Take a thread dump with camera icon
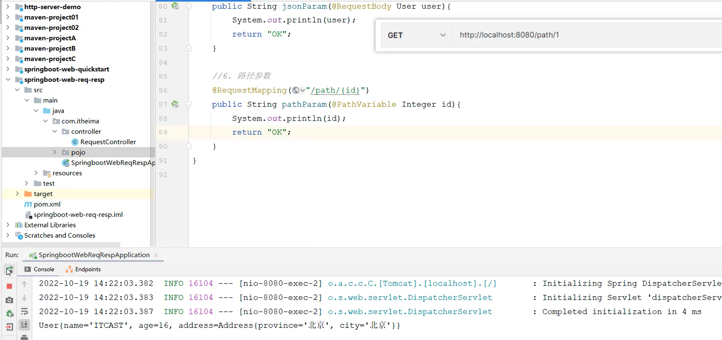 coord(9,300)
